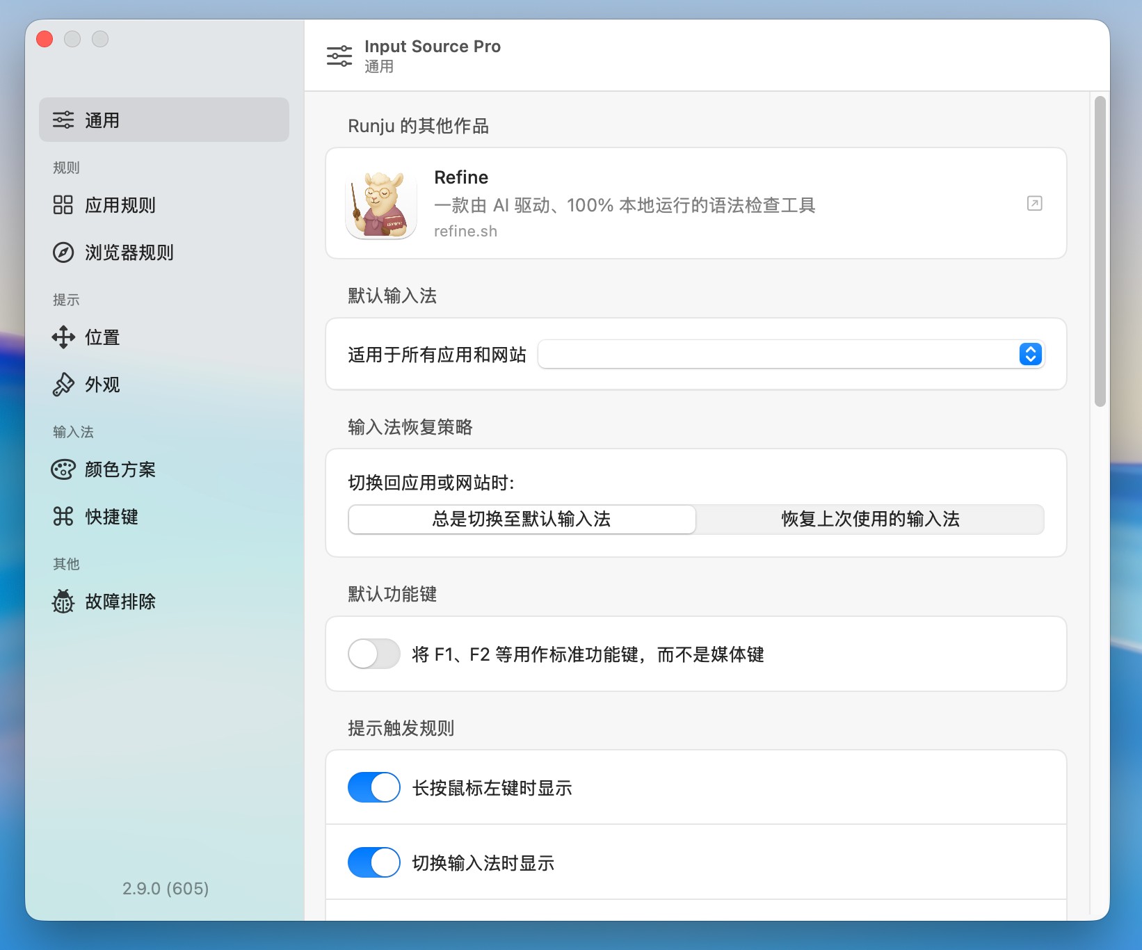Click the 浏览器规则 compass icon

tap(63, 252)
